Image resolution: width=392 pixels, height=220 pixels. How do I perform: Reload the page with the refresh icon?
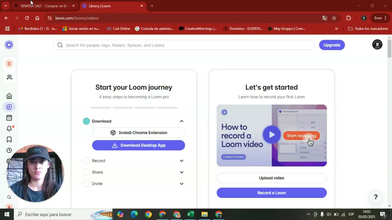click(27, 18)
